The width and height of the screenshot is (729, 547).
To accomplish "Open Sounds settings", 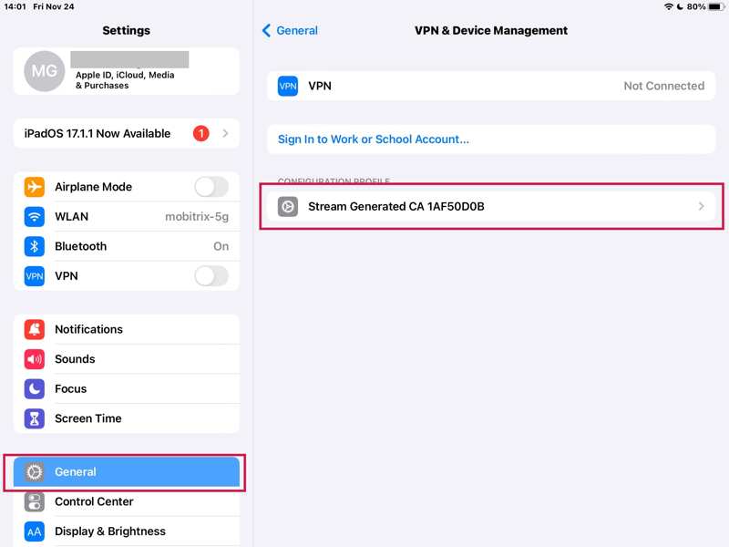I will pyautogui.click(x=127, y=359).
